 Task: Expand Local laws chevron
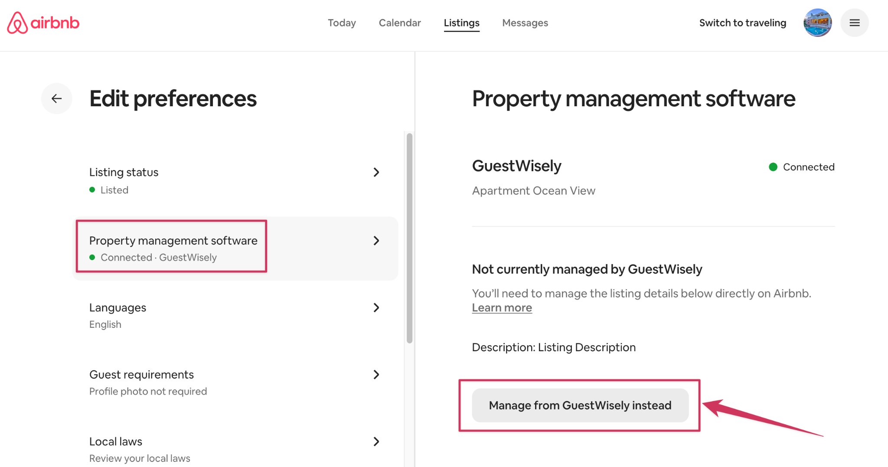[376, 441]
